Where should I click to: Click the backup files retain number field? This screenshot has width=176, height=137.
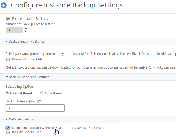point(14,30)
